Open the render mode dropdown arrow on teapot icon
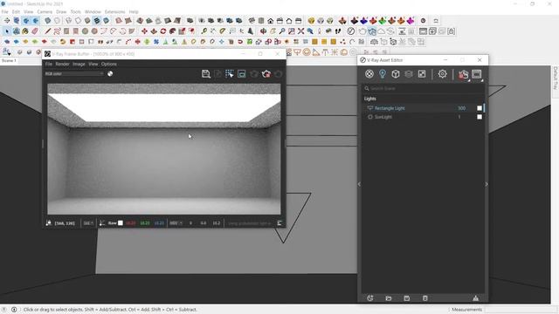The width and height of the screenshot is (559, 314). tap(468, 80)
